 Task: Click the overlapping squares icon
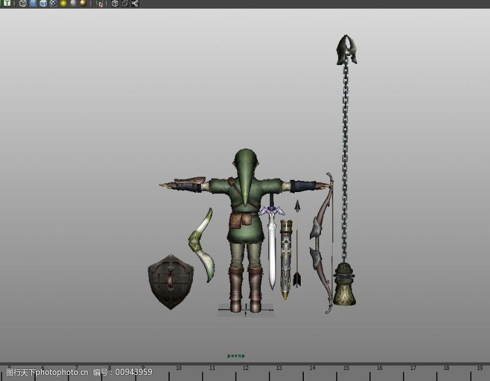coord(124,4)
